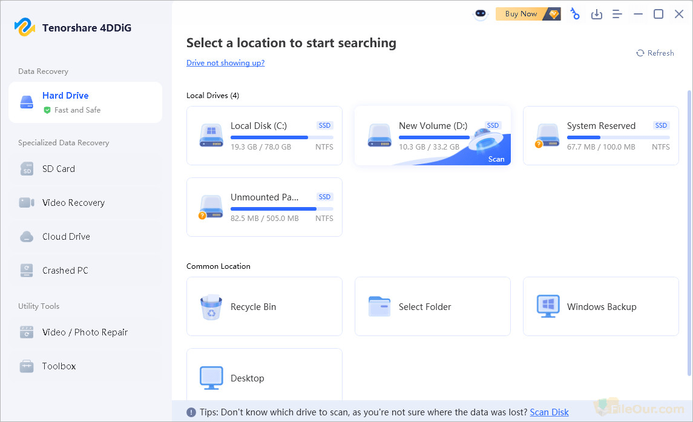Click the Unmounted partition drive icon

(x=211, y=207)
